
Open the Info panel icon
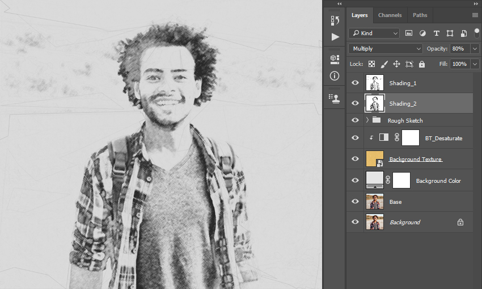[x=335, y=76]
